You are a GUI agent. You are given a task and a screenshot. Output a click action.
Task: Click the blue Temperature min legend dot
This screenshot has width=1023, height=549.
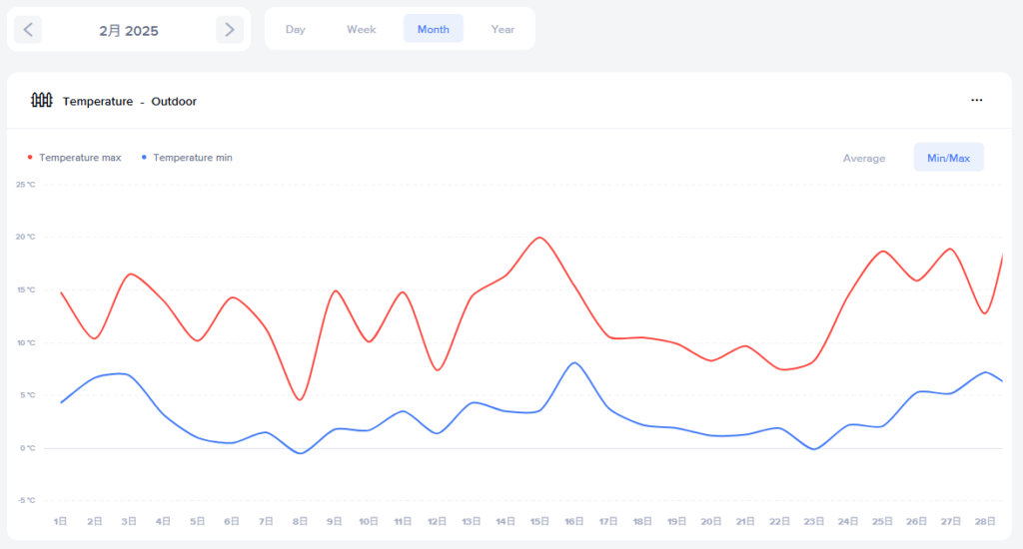[x=144, y=158]
